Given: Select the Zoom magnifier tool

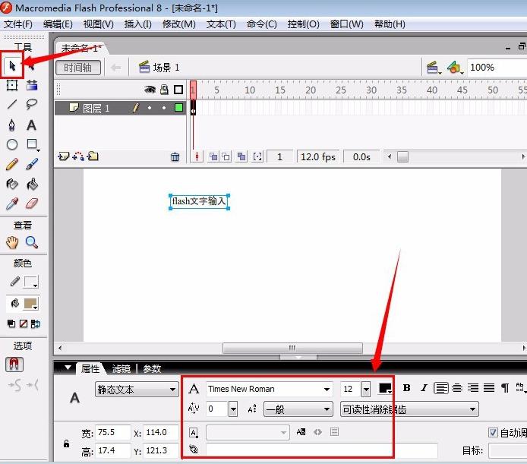Looking at the screenshot, I should [32, 242].
